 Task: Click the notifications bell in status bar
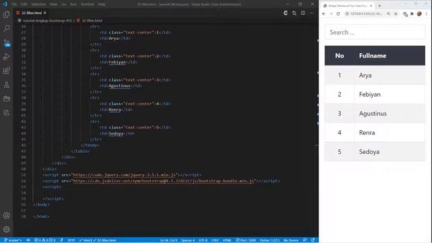313,240
